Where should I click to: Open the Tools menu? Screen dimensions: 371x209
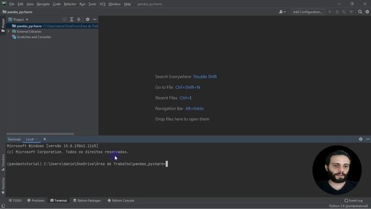[92, 4]
